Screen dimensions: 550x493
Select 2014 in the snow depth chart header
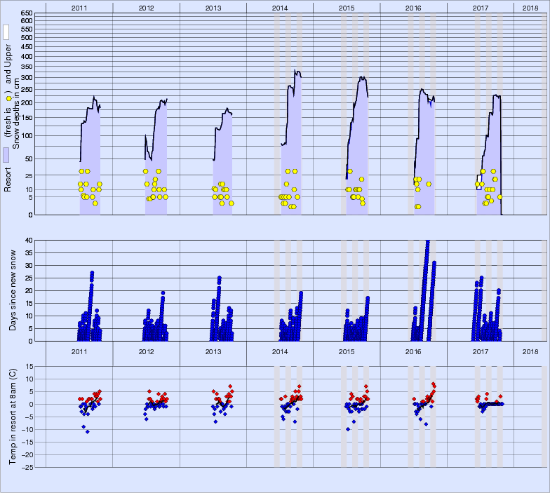coord(280,7)
